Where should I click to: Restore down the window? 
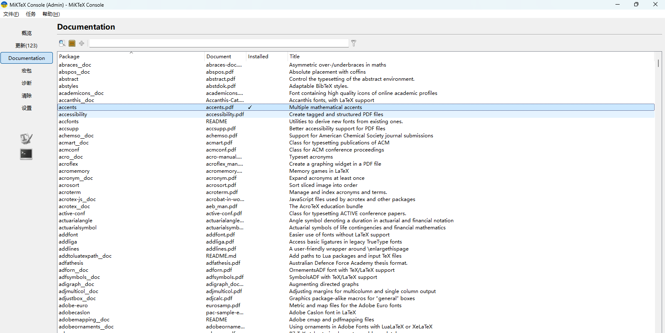636,5
